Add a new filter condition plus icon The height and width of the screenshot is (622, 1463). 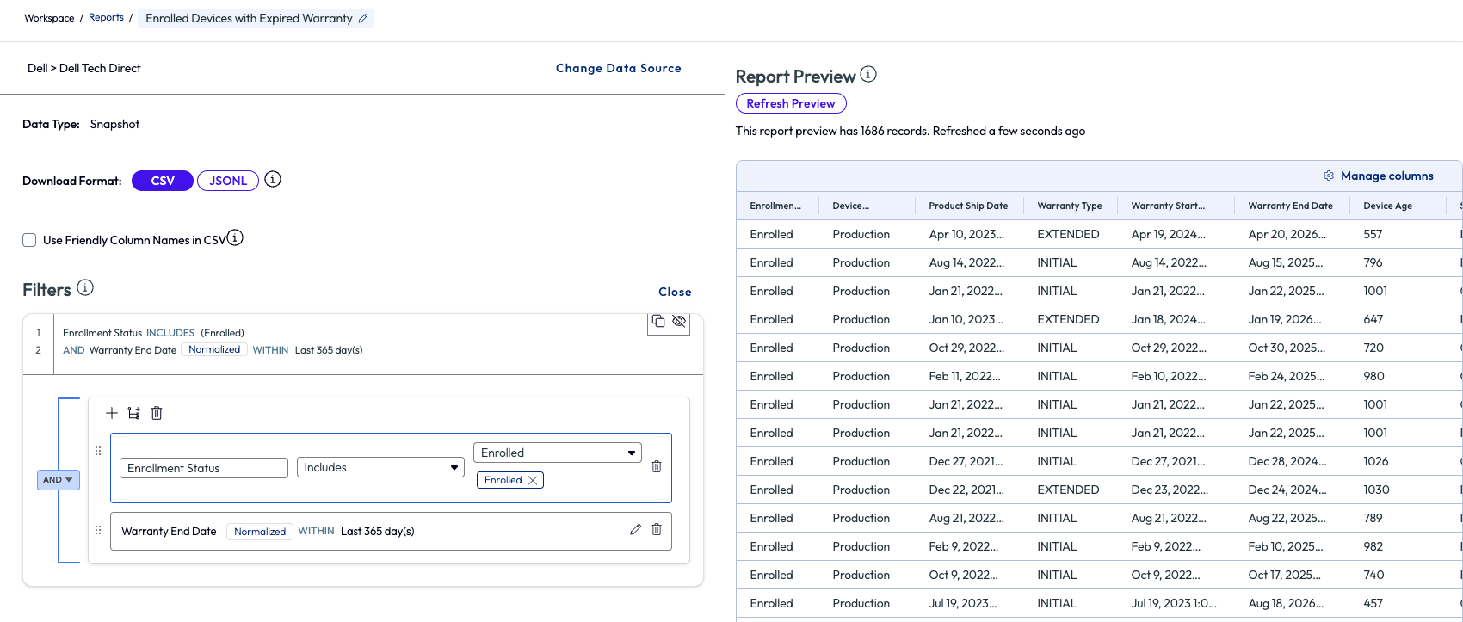pyautogui.click(x=112, y=413)
